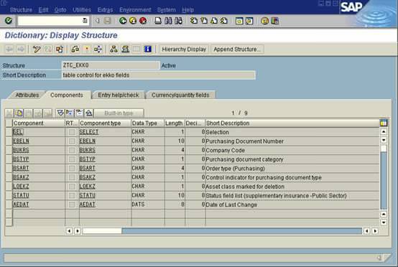Screen dimensions: 398x267
Task: Toggle RT checkbox in BUKRS row
Action: (x=72, y=150)
